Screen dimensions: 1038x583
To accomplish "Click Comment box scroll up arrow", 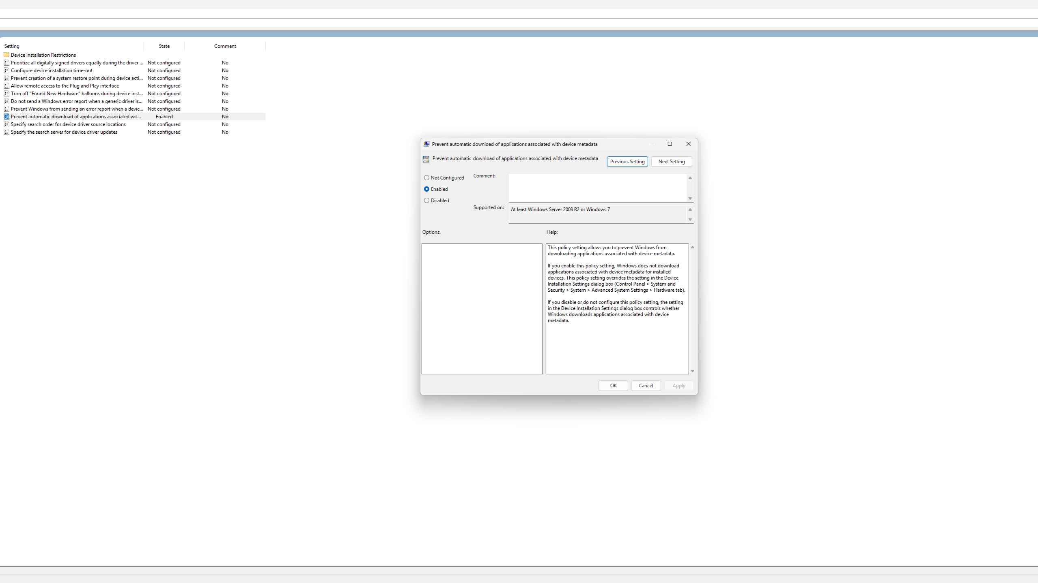I will click(x=690, y=178).
